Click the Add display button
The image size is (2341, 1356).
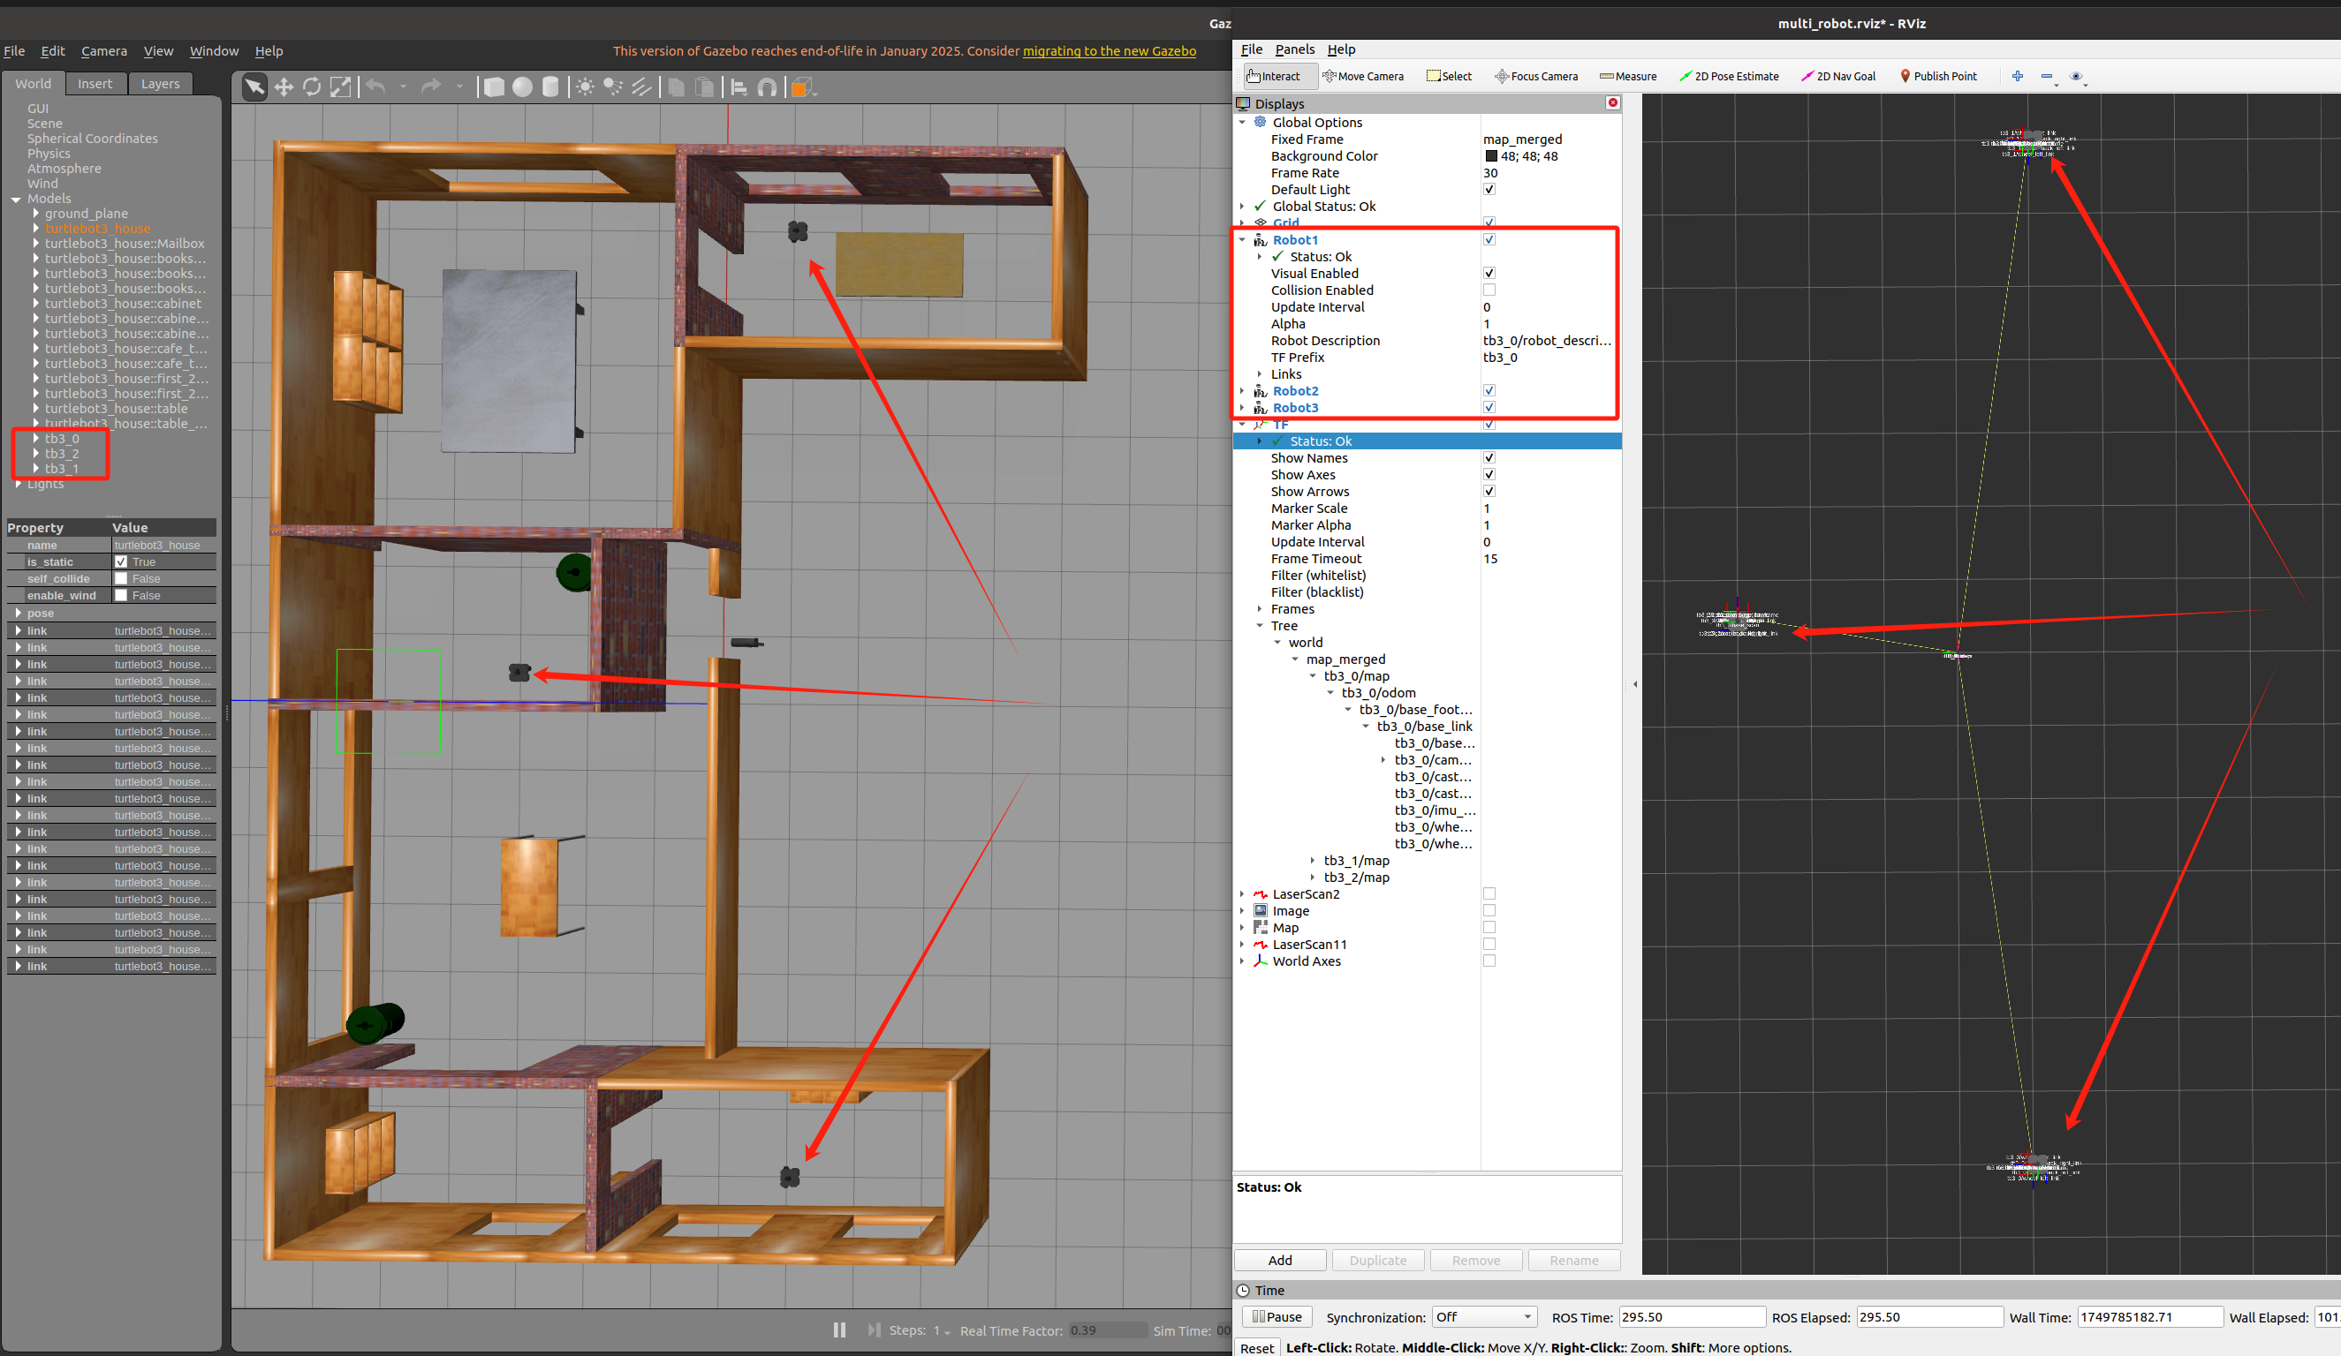point(1279,1260)
